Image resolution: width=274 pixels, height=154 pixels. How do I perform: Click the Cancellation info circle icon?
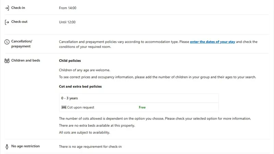pyautogui.click(x=7, y=42)
